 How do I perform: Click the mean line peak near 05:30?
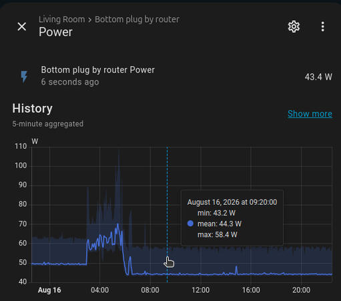[x=117, y=224]
